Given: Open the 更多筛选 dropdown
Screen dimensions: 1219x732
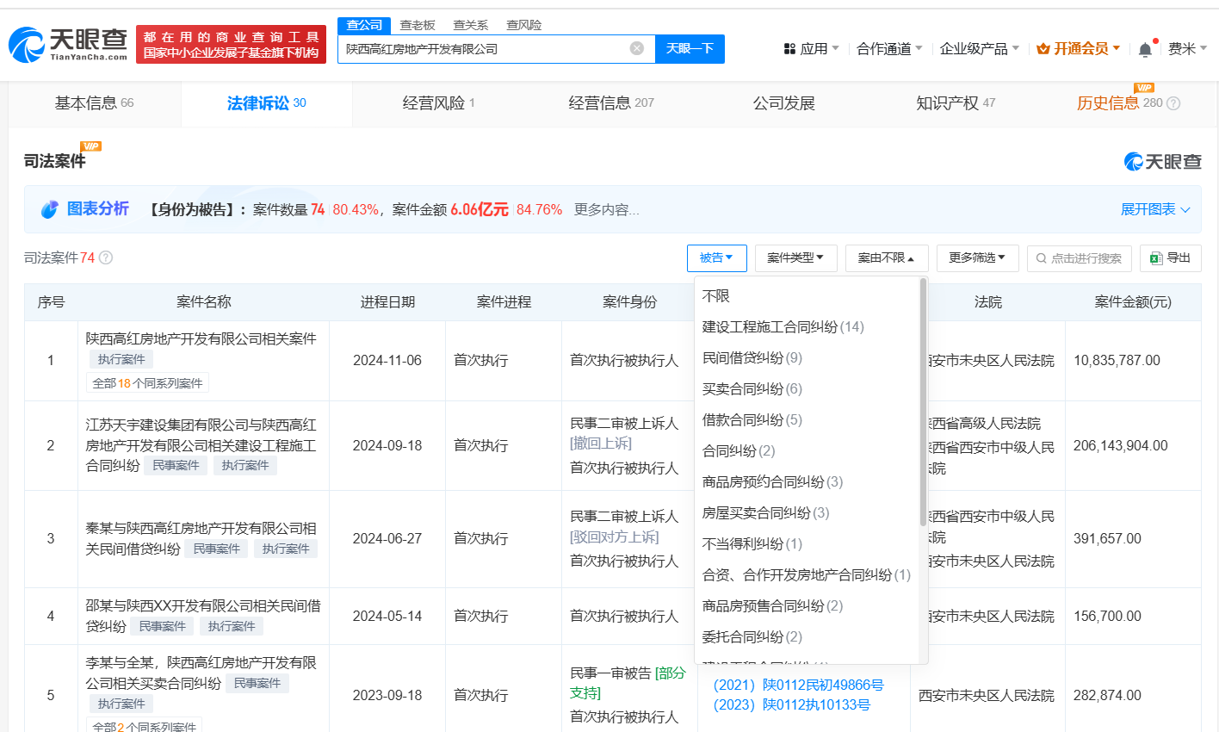Looking at the screenshot, I should (977, 258).
